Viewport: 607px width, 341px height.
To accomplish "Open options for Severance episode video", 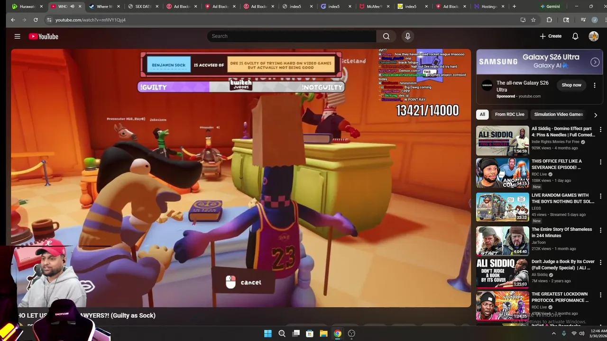I will tap(600, 162).
